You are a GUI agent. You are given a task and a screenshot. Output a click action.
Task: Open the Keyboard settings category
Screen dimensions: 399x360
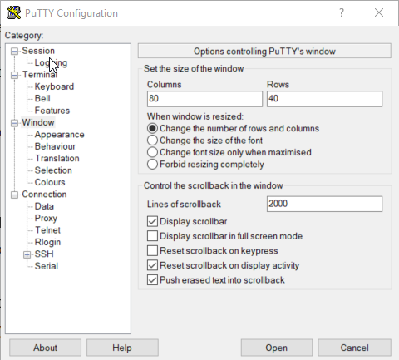(54, 86)
